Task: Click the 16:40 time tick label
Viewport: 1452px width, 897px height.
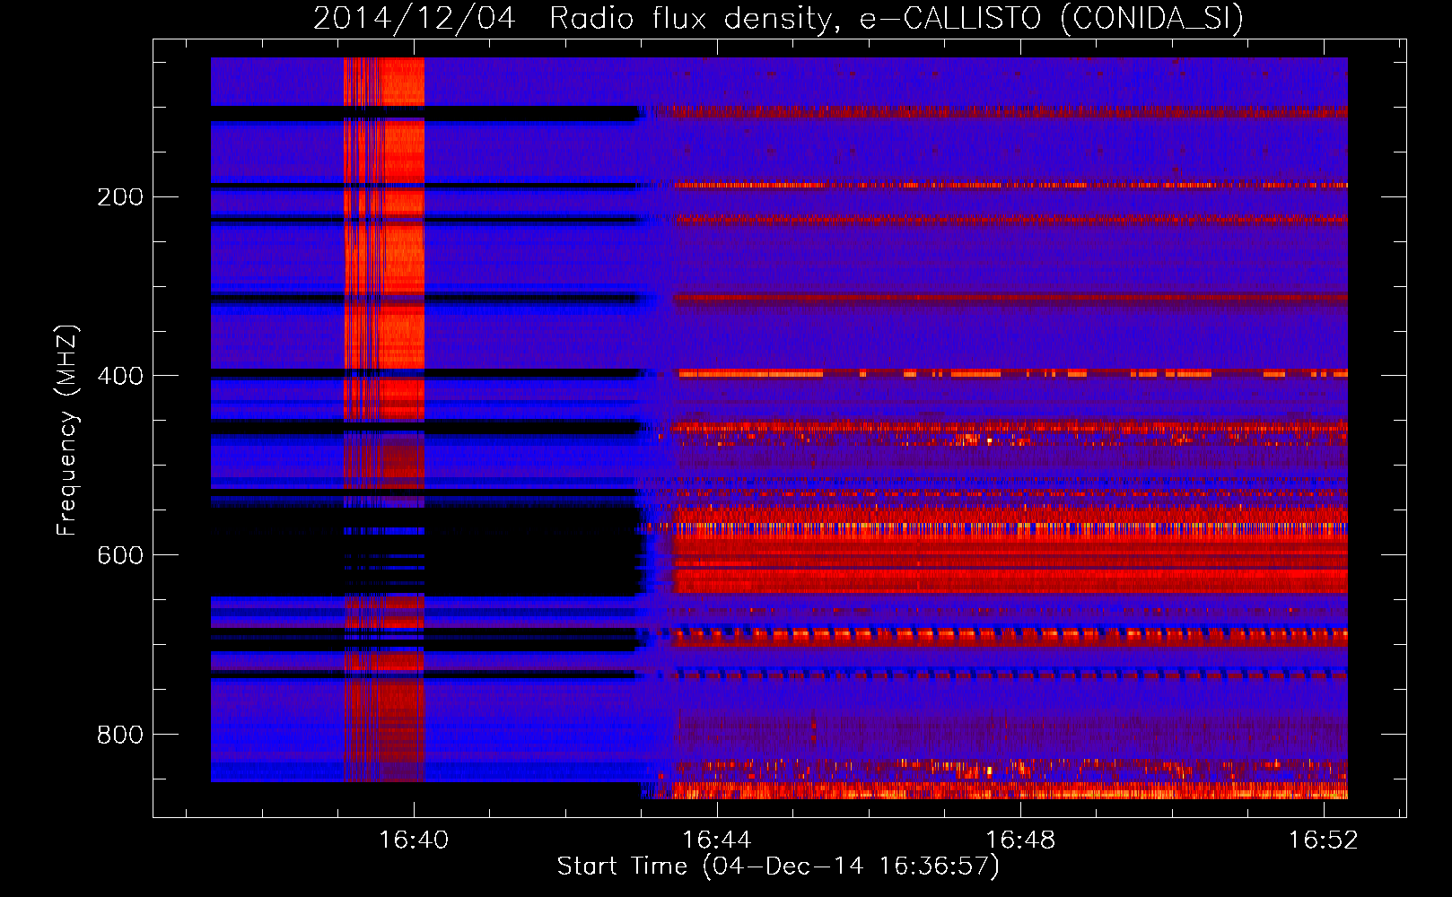Action: click(x=414, y=840)
